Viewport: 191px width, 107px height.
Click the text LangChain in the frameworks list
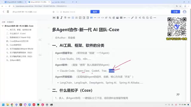(66, 83)
